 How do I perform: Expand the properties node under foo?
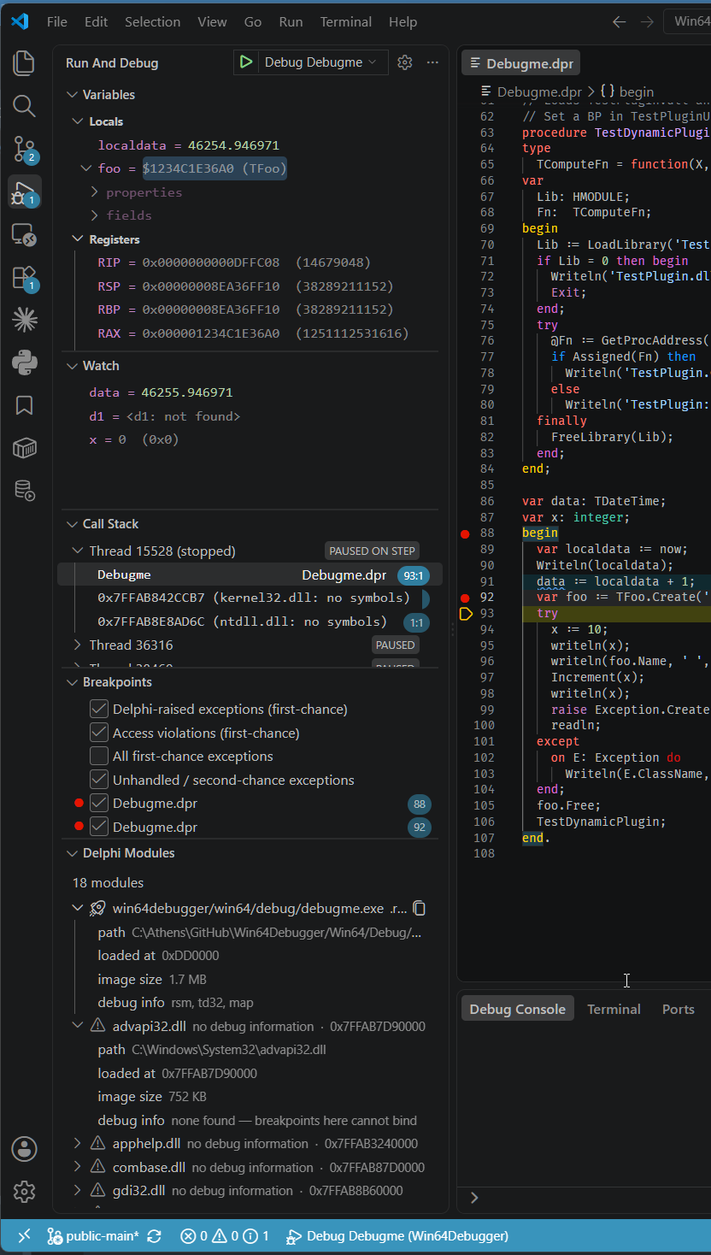95,192
